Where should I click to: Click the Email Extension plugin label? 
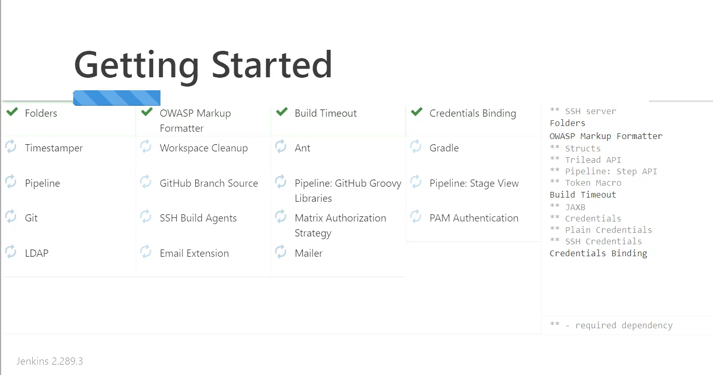coord(194,253)
